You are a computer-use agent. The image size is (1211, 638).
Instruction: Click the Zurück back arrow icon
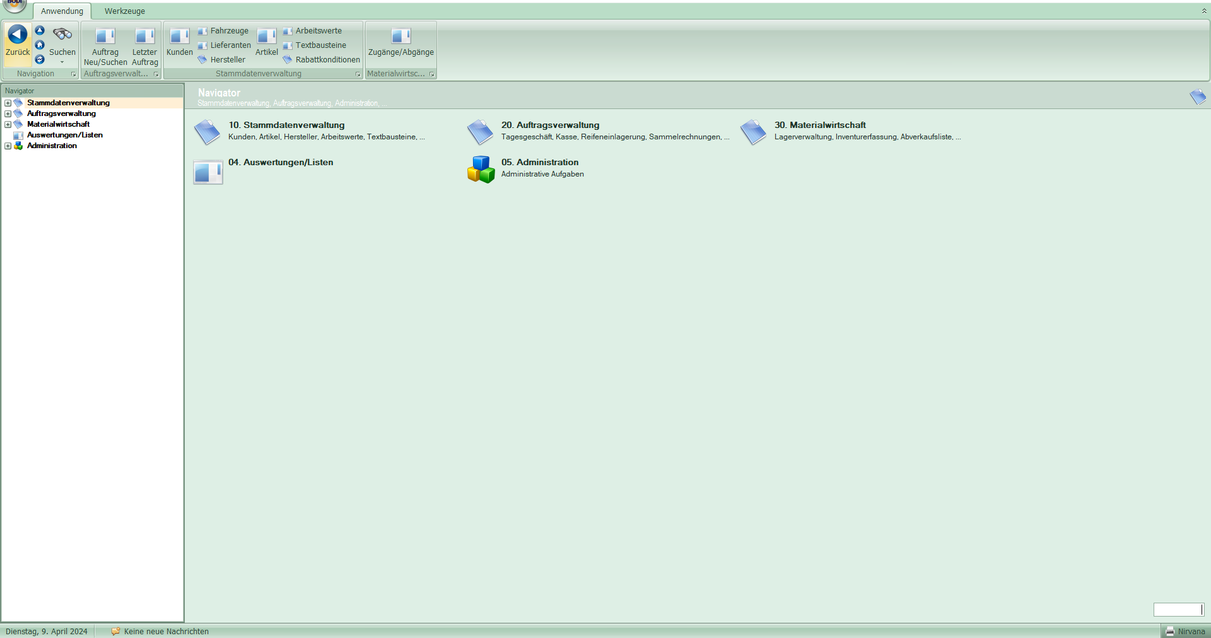[18, 35]
